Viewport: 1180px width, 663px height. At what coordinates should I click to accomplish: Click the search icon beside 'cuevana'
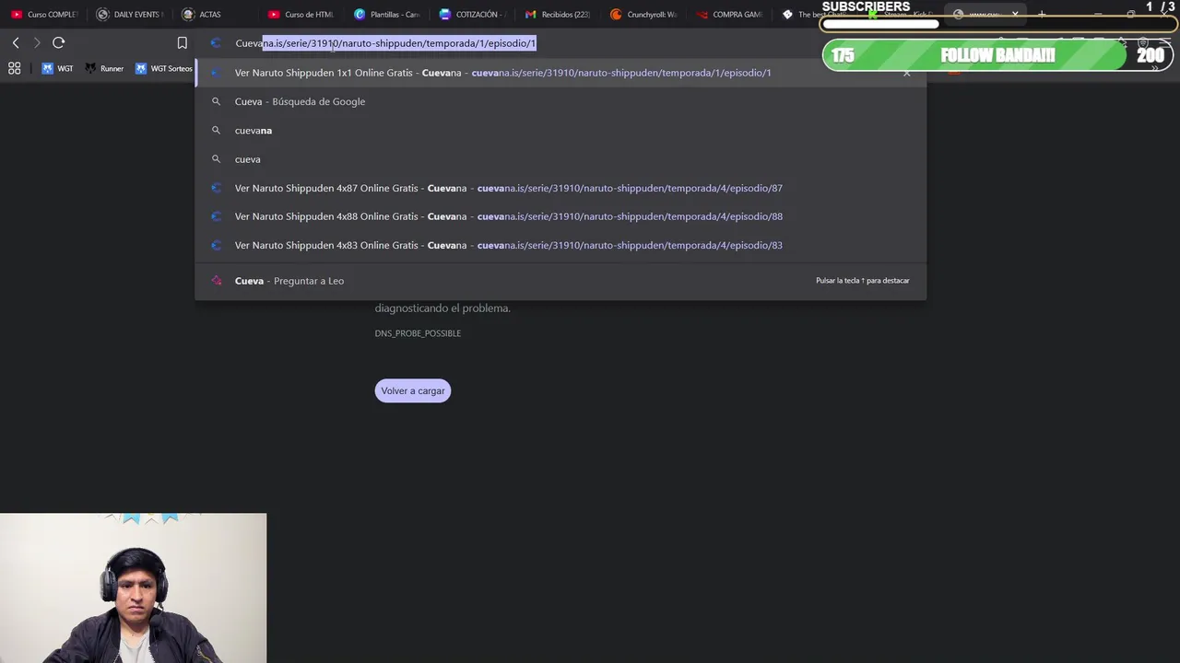tap(217, 131)
